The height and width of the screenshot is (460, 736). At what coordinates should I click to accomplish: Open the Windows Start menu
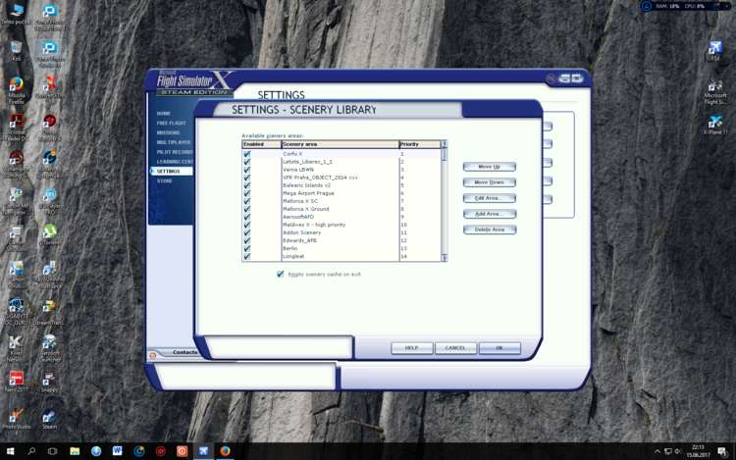pos(10,451)
